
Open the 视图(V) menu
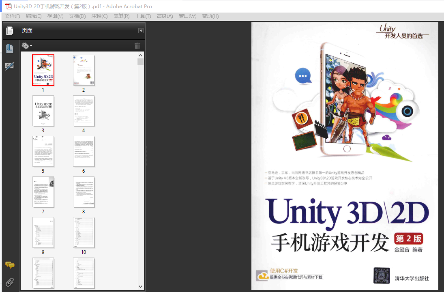[x=55, y=16]
